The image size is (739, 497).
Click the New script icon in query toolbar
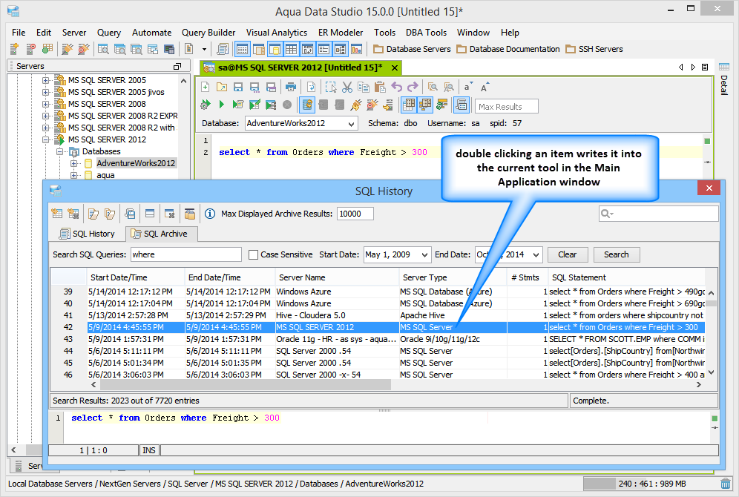[x=205, y=87]
